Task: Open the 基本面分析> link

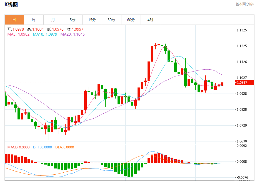Action: (245, 4)
